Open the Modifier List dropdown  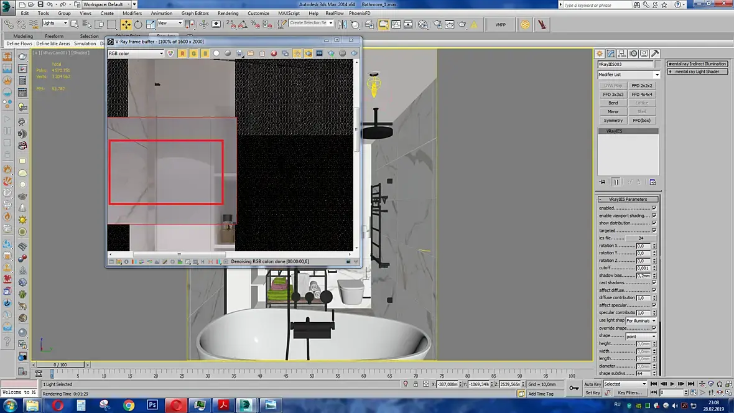(628, 75)
